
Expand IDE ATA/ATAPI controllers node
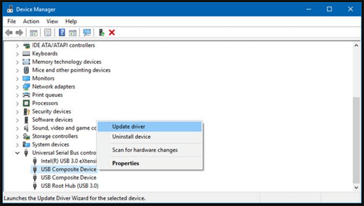[x=17, y=45]
